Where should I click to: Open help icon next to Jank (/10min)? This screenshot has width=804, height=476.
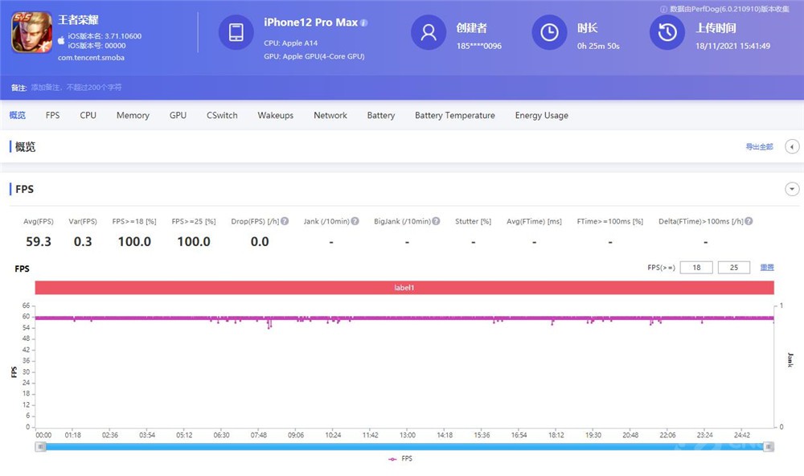(x=355, y=221)
